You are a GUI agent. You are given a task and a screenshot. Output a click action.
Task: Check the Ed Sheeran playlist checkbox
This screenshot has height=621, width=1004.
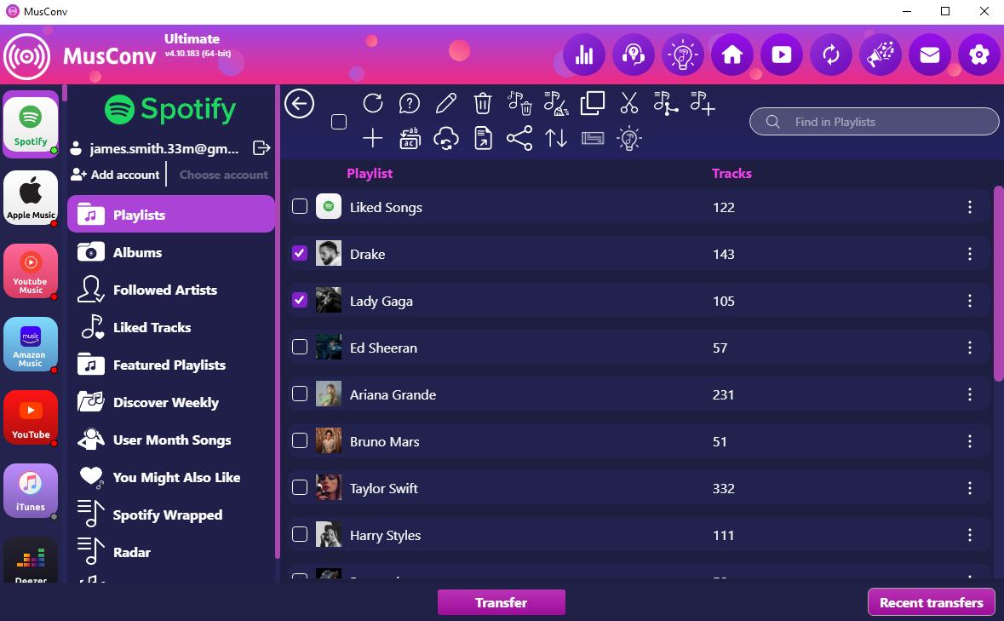point(300,347)
